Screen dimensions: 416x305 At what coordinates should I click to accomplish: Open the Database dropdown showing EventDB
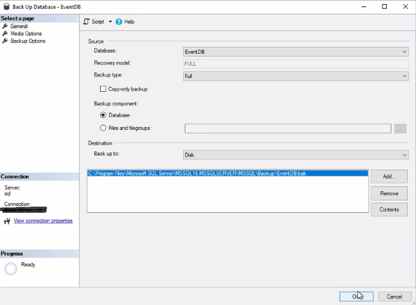(296, 52)
